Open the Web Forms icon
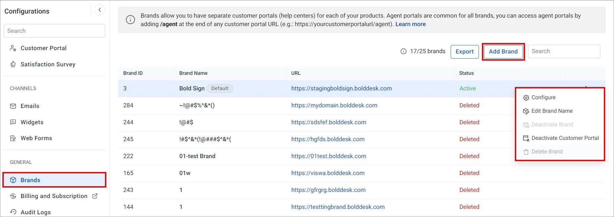Screen dimensions: 614x217 [x=13, y=138]
